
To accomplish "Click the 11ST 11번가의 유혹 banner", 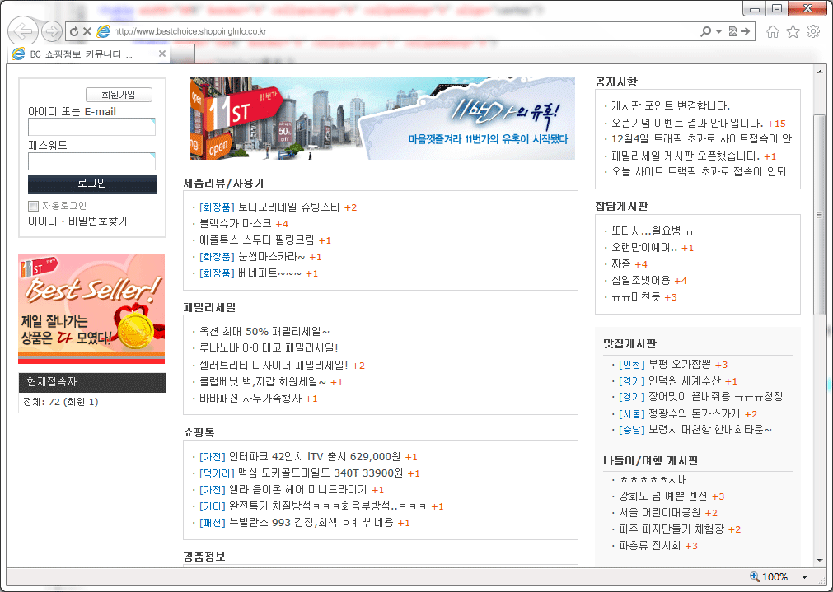I will pyautogui.click(x=382, y=119).
